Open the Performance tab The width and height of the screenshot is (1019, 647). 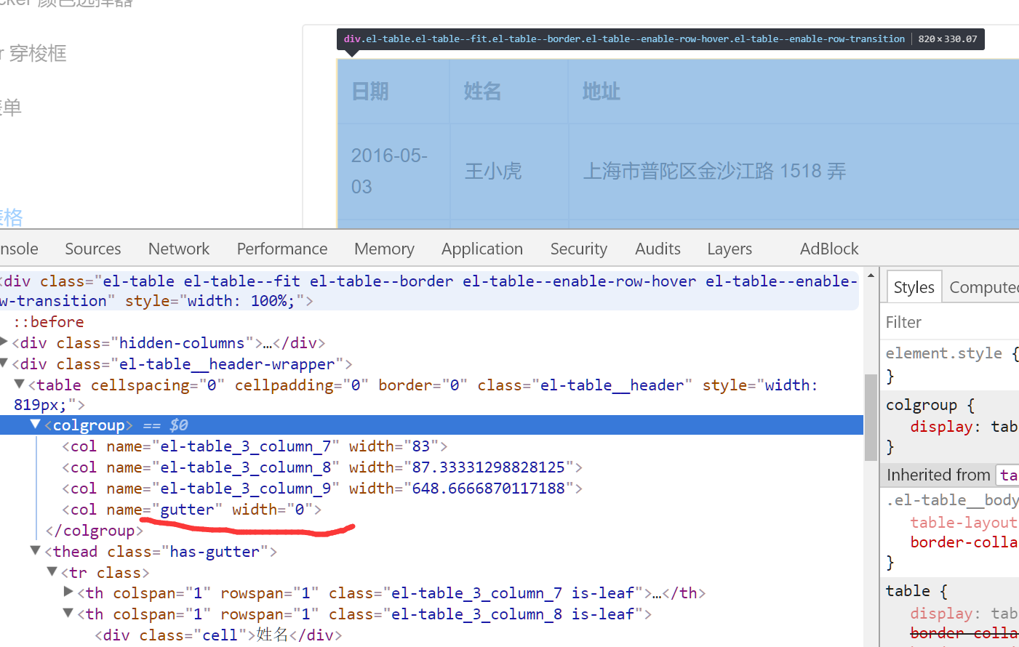281,249
